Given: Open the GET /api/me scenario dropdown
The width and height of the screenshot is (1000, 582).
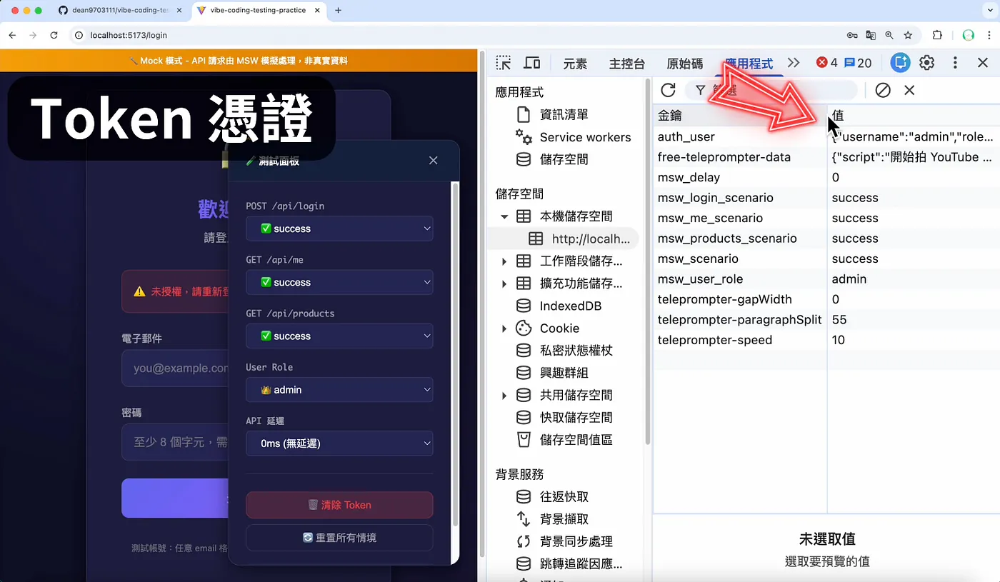Looking at the screenshot, I should click(339, 282).
